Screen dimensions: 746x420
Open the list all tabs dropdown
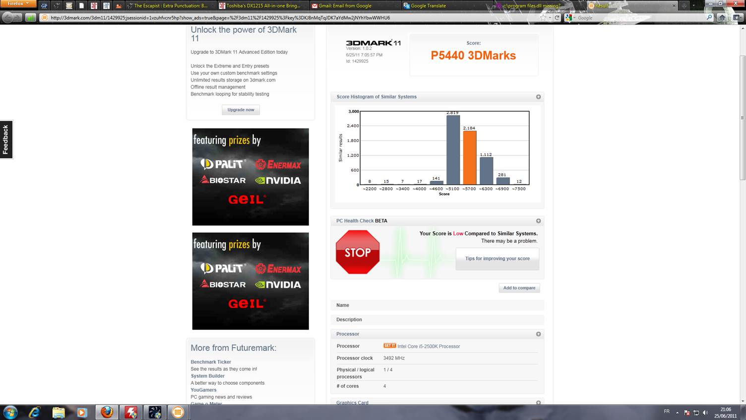tap(694, 6)
